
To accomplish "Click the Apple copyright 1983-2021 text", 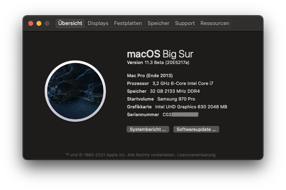I will [x=120, y=155].
